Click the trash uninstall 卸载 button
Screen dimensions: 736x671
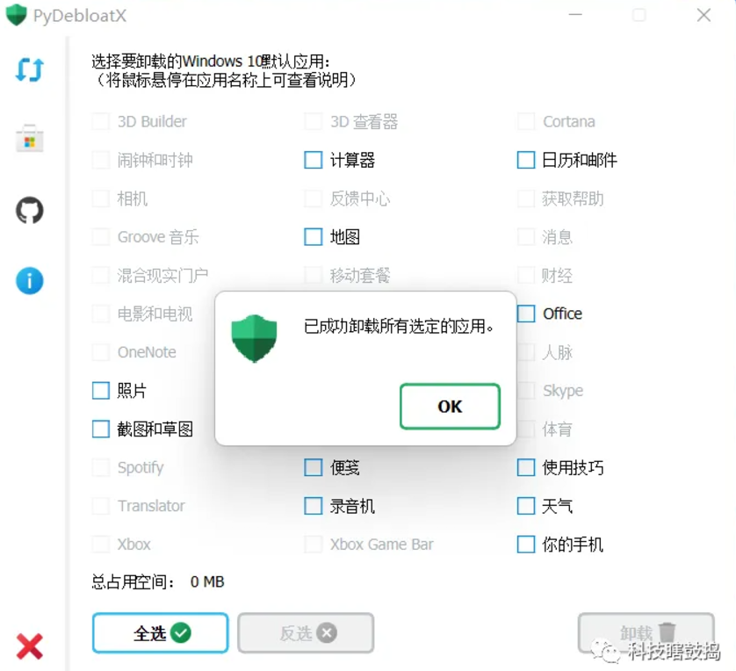[x=646, y=632]
